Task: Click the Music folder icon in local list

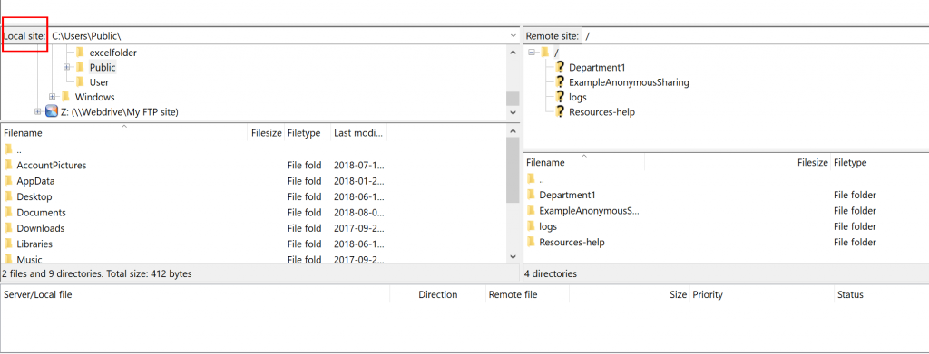Action: click(x=8, y=259)
